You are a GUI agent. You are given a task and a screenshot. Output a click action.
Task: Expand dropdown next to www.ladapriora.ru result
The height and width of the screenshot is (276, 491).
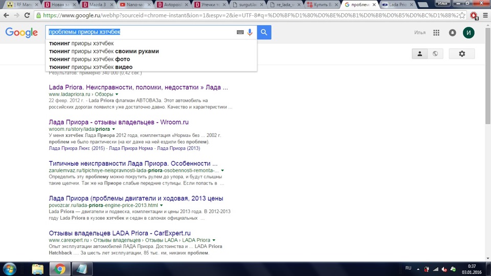click(117, 94)
